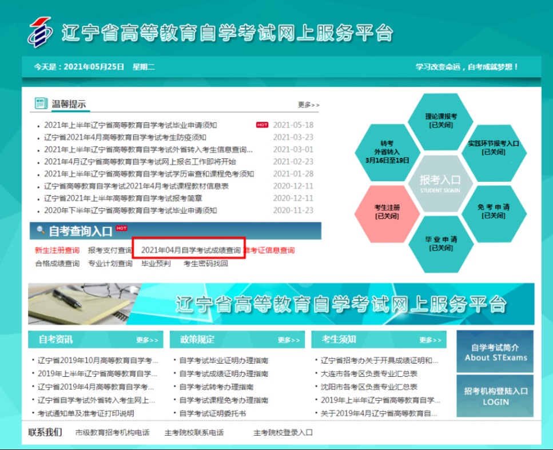The image size is (553, 450).
Task: Click 更多 in 政策规定 header
Action: point(289,340)
